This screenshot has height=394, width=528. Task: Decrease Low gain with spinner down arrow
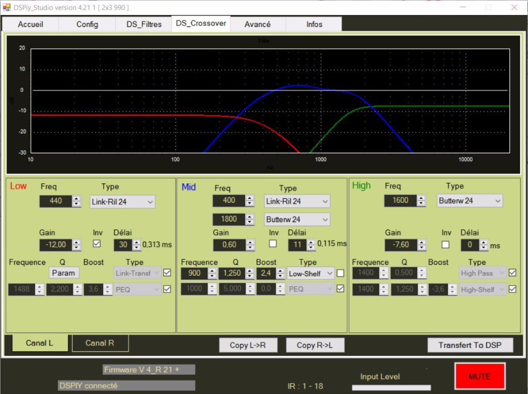pos(77,247)
